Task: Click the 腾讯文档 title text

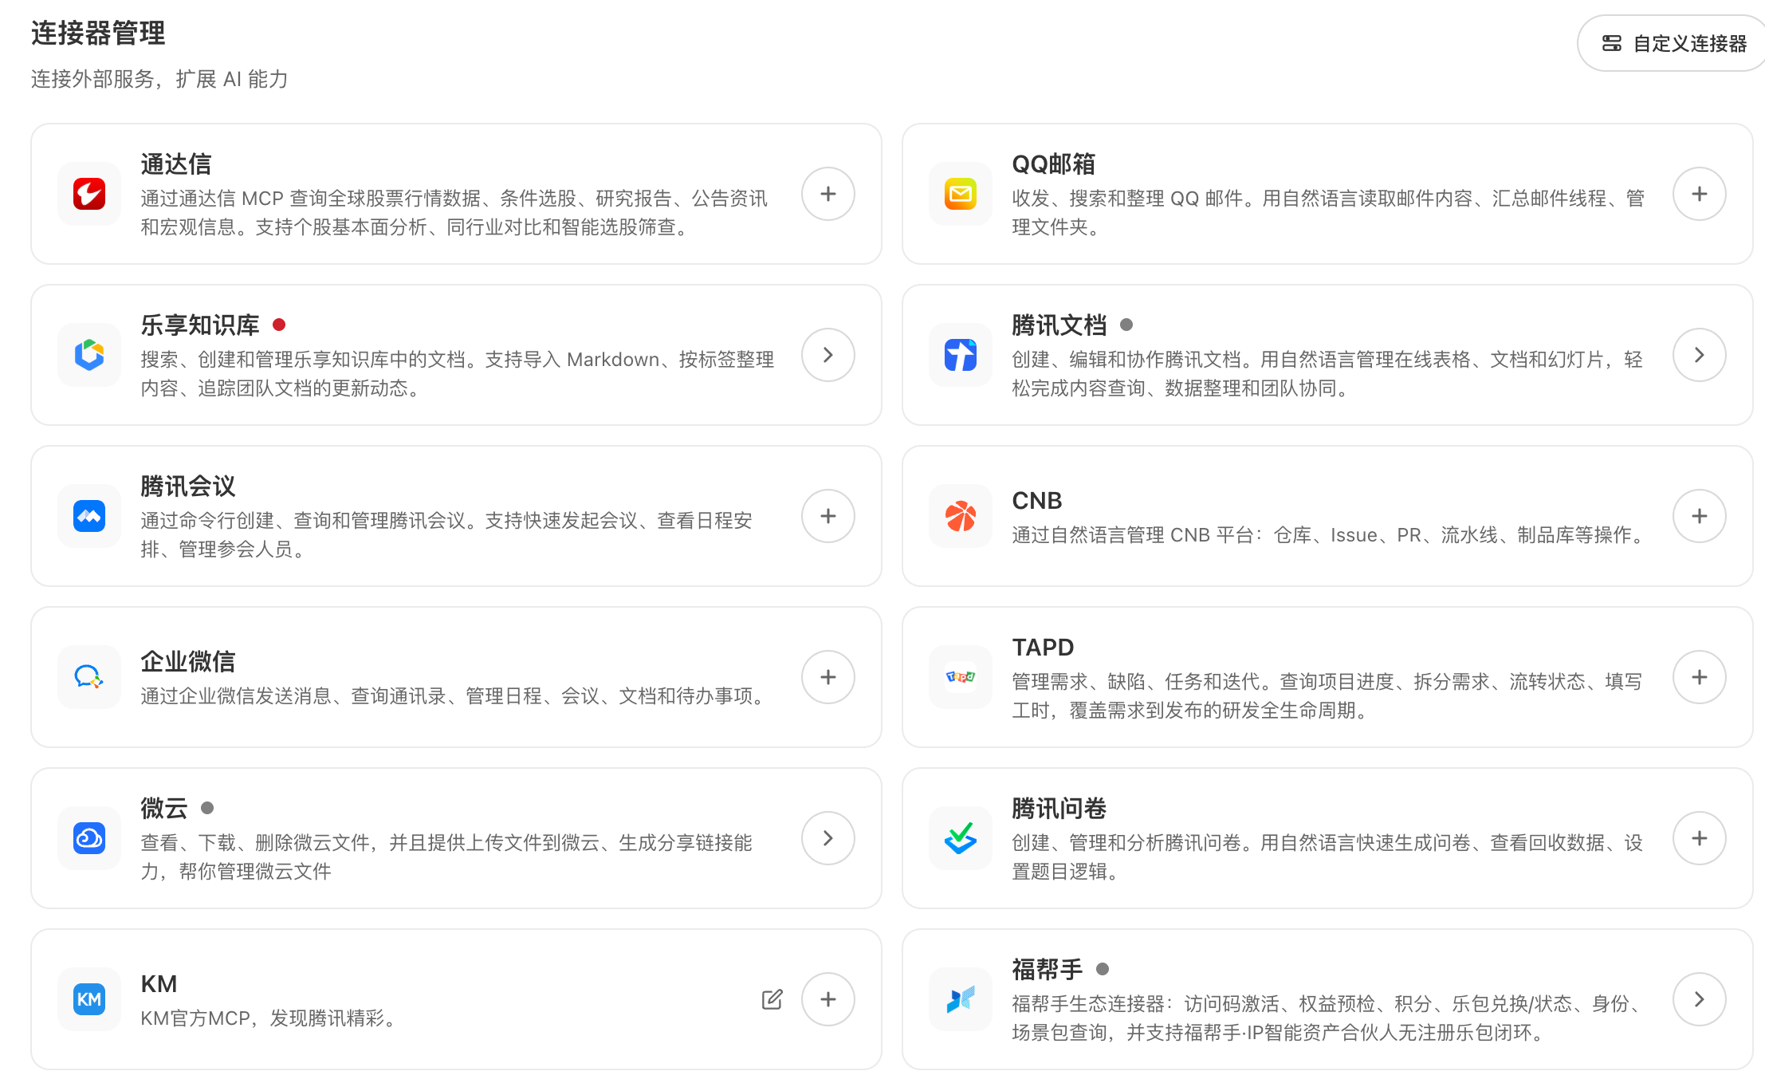Action: point(1059,325)
